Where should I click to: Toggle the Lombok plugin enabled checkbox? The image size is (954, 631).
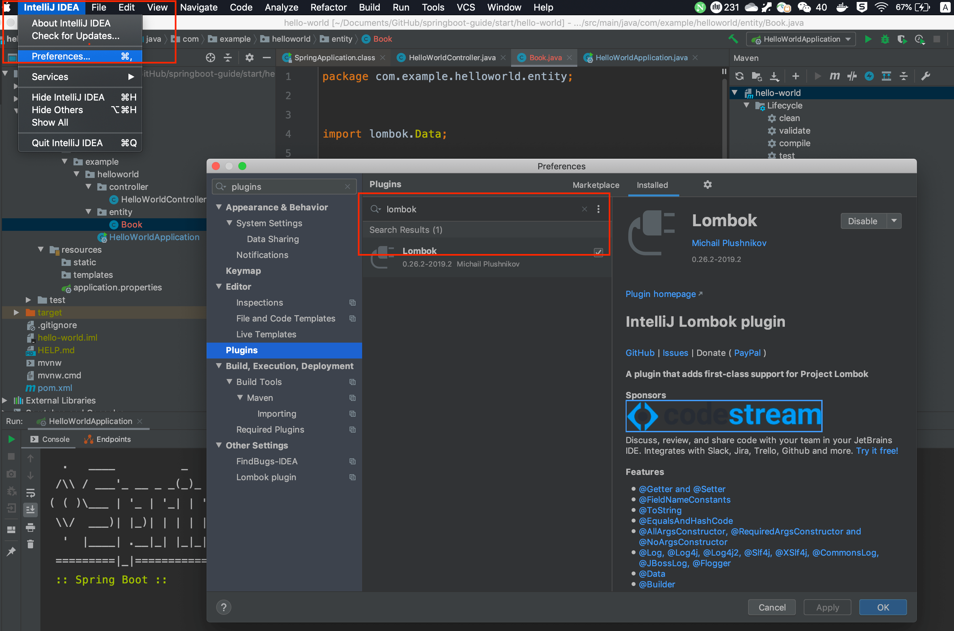[598, 252]
